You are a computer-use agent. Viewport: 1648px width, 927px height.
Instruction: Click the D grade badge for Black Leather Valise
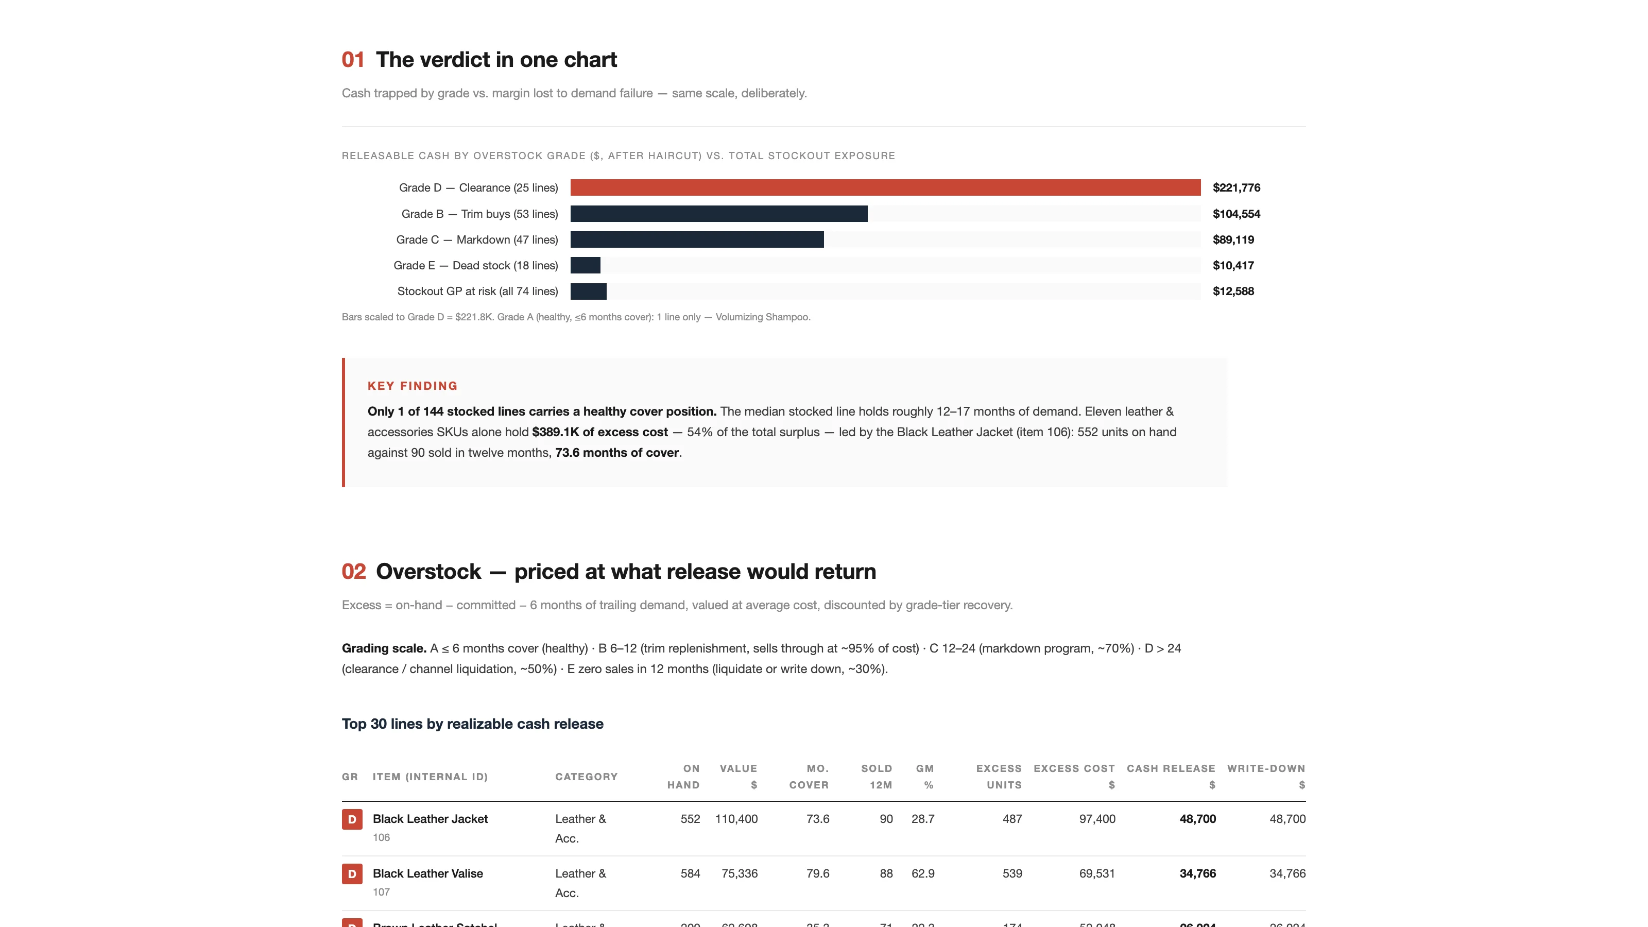[x=352, y=873]
